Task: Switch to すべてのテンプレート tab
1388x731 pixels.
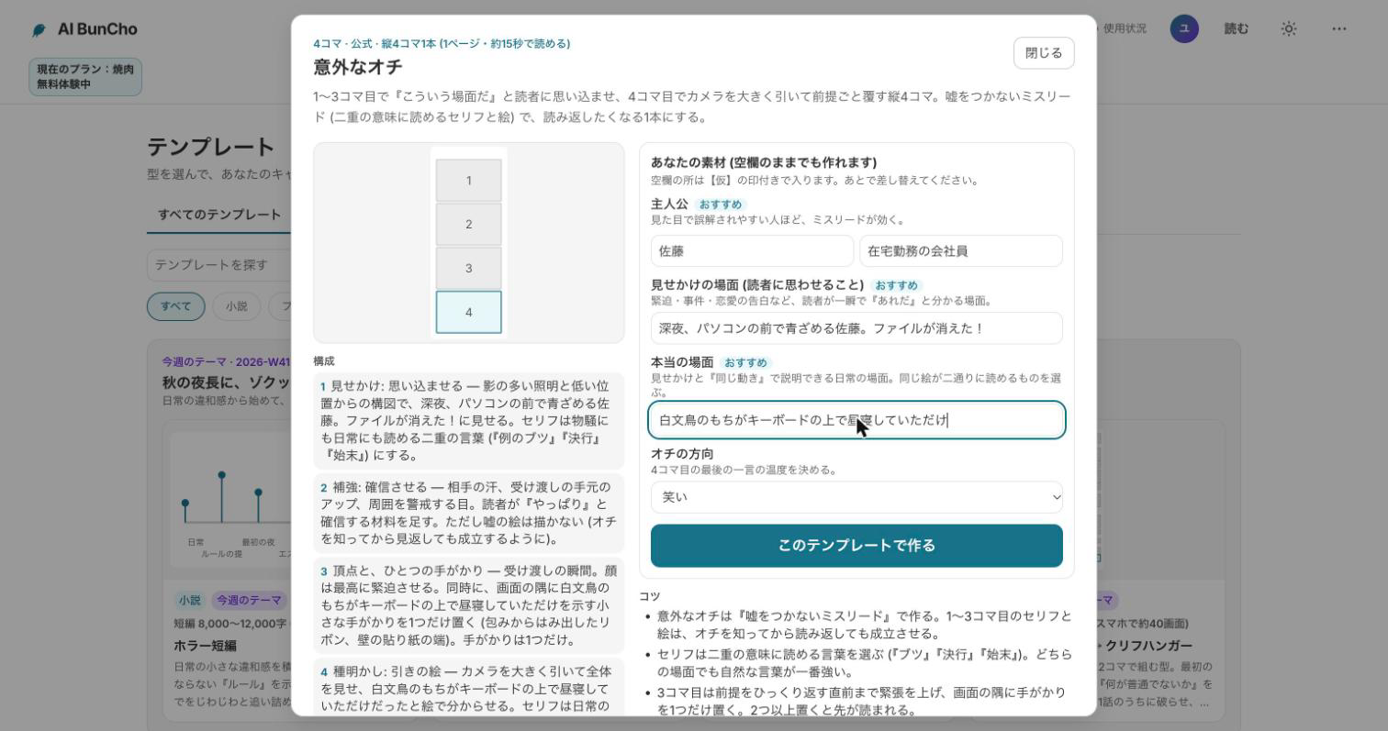Action: [219, 215]
